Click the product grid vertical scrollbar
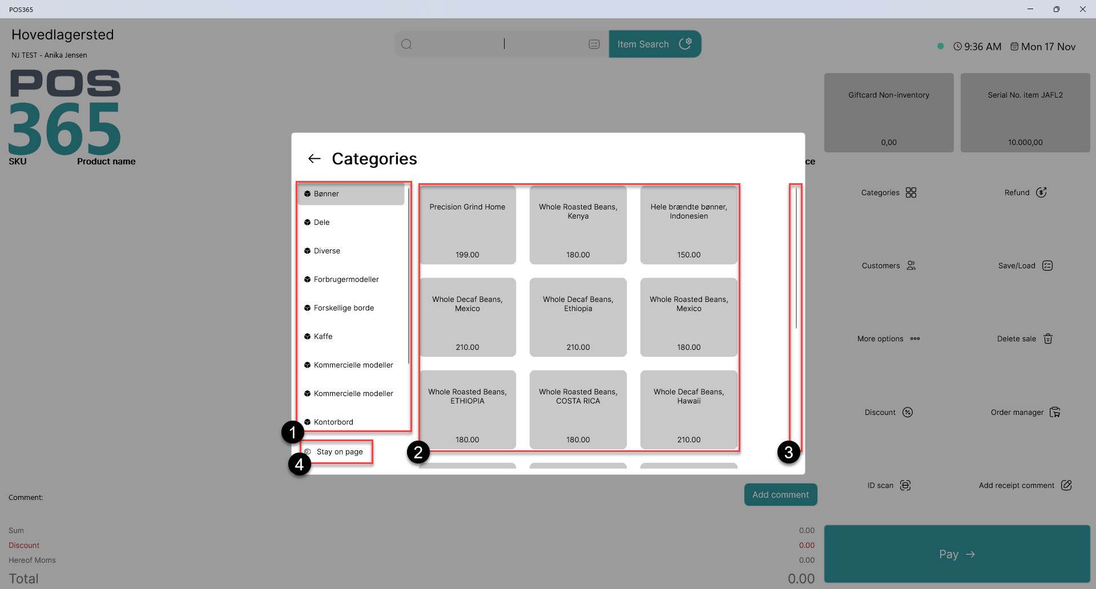 pos(796,258)
